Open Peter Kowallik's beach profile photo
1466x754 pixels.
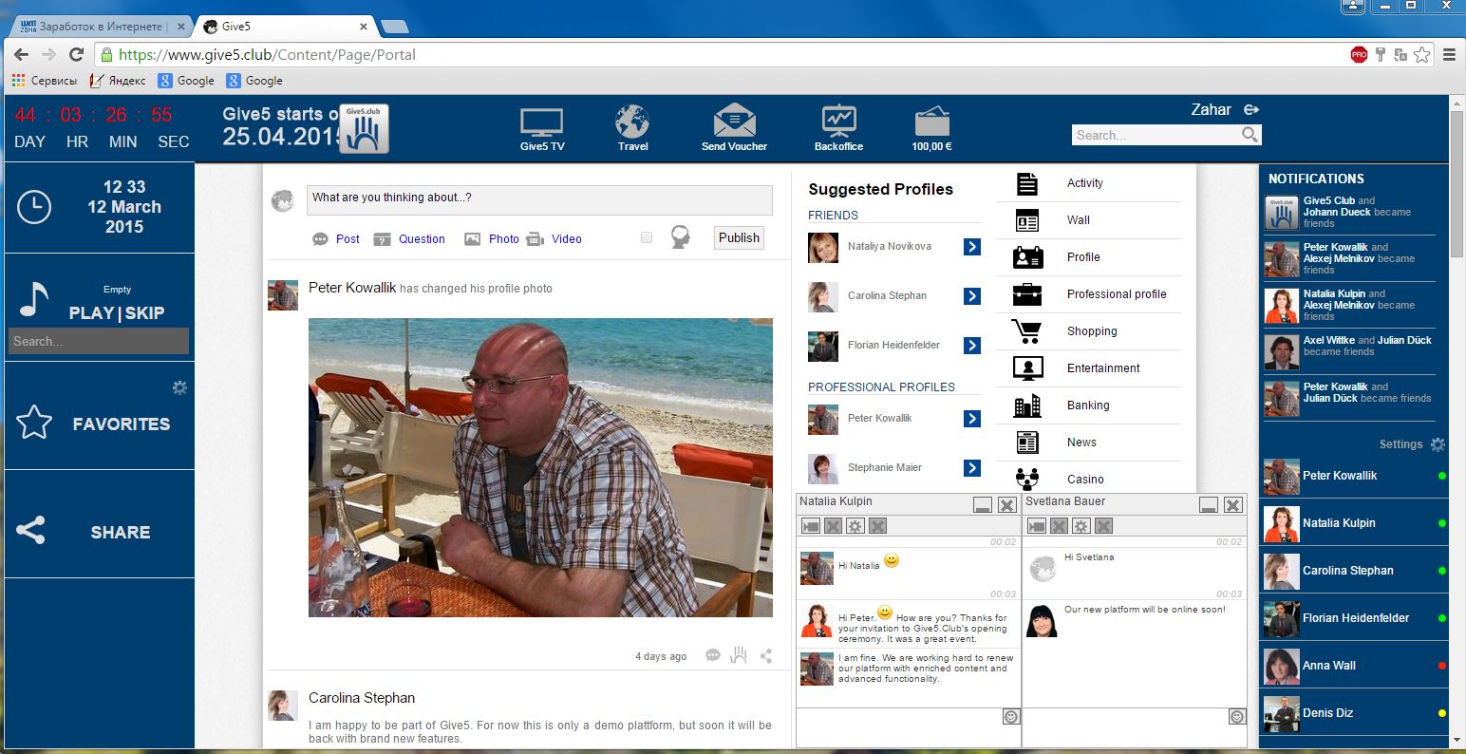pos(540,467)
